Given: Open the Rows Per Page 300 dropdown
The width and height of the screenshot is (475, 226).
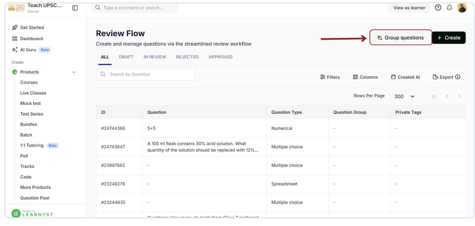Looking at the screenshot, I should [x=405, y=97].
